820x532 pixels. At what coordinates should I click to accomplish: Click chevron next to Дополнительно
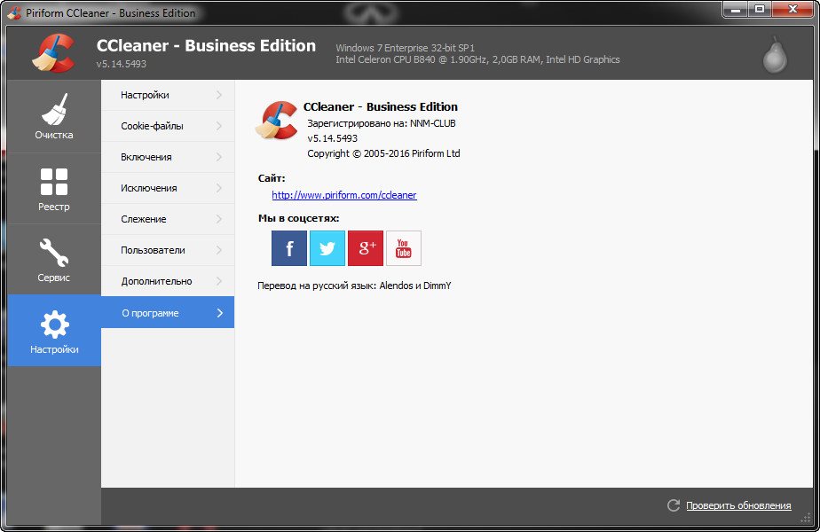click(x=219, y=281)
